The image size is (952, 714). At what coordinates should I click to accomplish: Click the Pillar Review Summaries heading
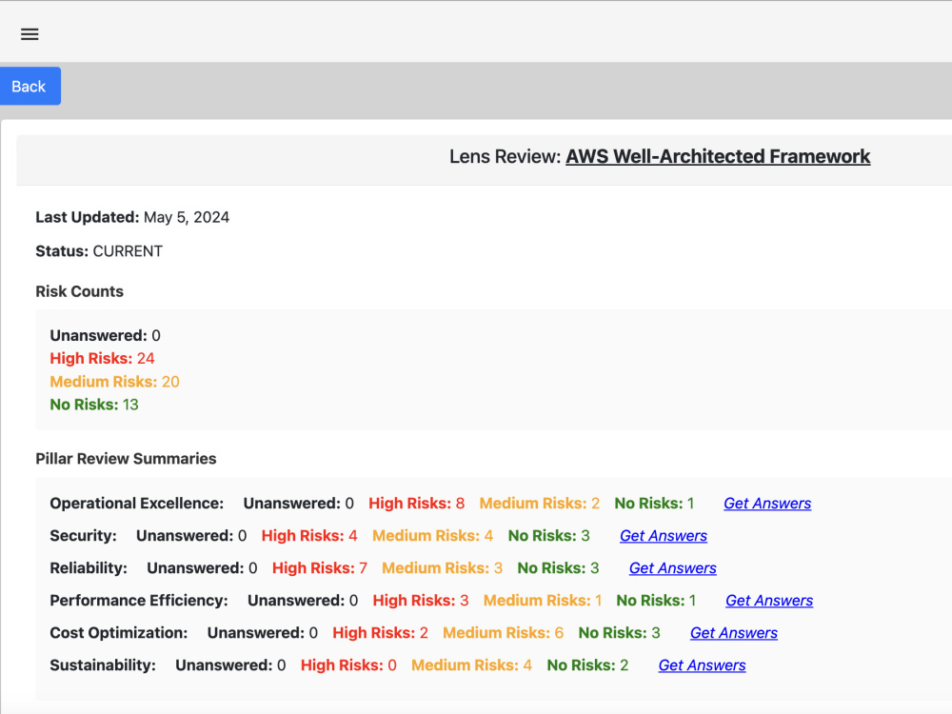click(x=126, y=458)
